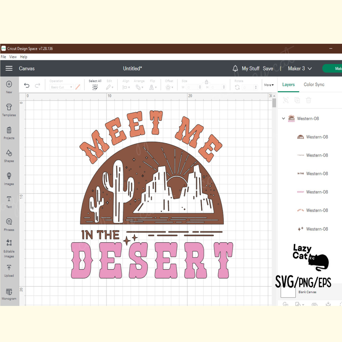
Task: Switch to the Color Sync tab
Action: 314,84
